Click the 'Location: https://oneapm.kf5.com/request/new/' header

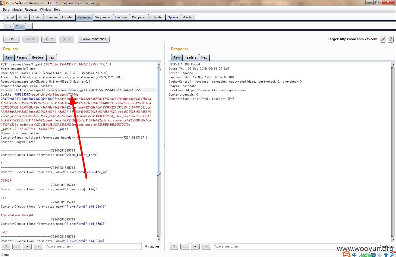pyautogui.click(x=207, y=90)
